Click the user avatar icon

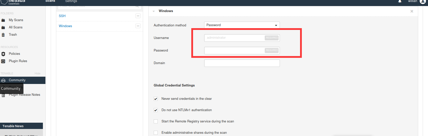click(x=423, y=2)
